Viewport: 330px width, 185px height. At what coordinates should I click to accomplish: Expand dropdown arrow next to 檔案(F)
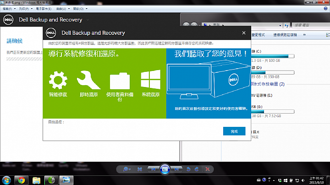tap(15, 9)
